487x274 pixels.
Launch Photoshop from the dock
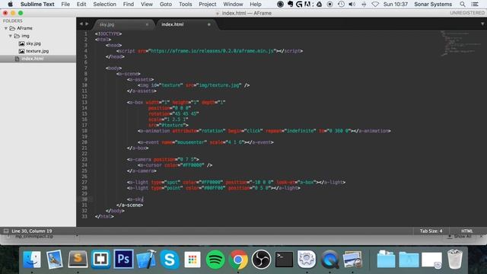coord(123,259)
